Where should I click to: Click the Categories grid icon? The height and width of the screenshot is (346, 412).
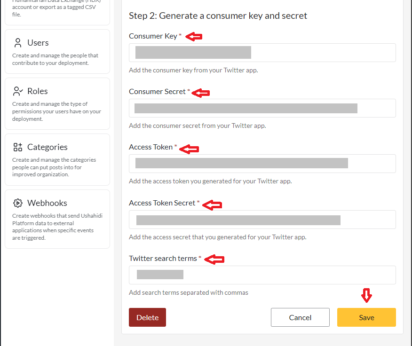[x=17, y=147]
